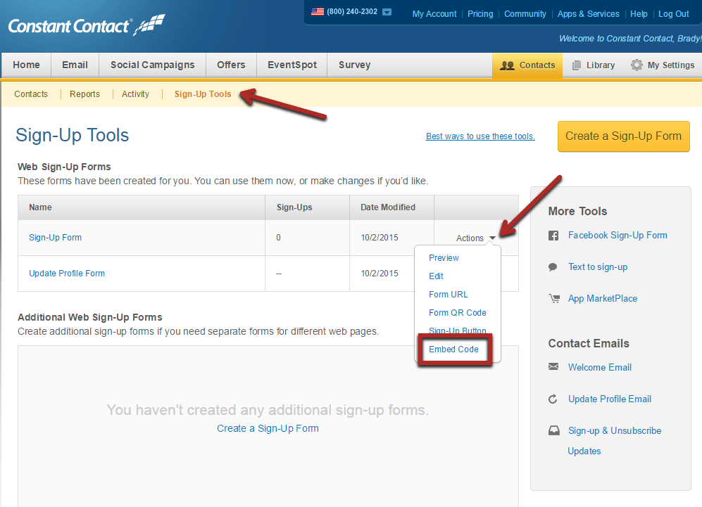The image size is (702, 507).
Task: Open the Survey tab
Action: click(355, 65)
